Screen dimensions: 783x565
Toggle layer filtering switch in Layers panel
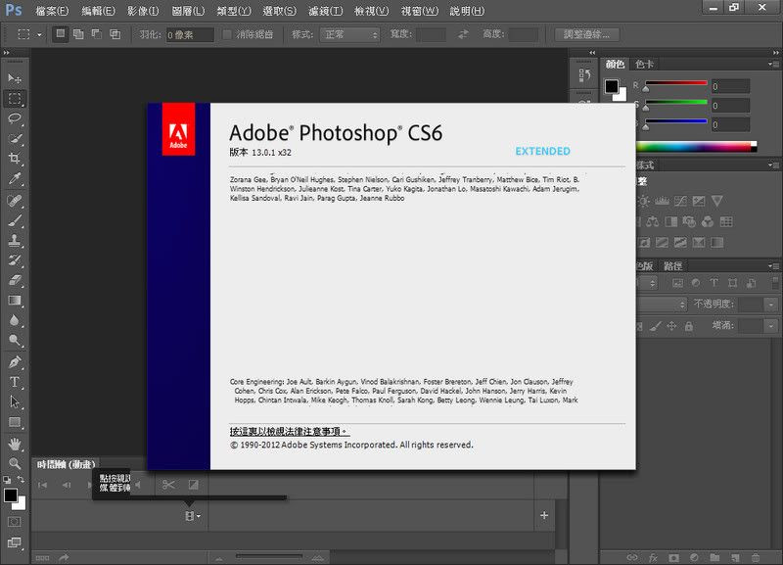(x=775, y=282)
